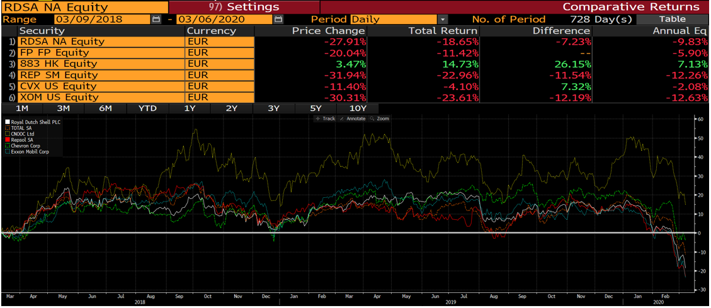Click Chevron Corp green legend swatch

click(8, 146)
